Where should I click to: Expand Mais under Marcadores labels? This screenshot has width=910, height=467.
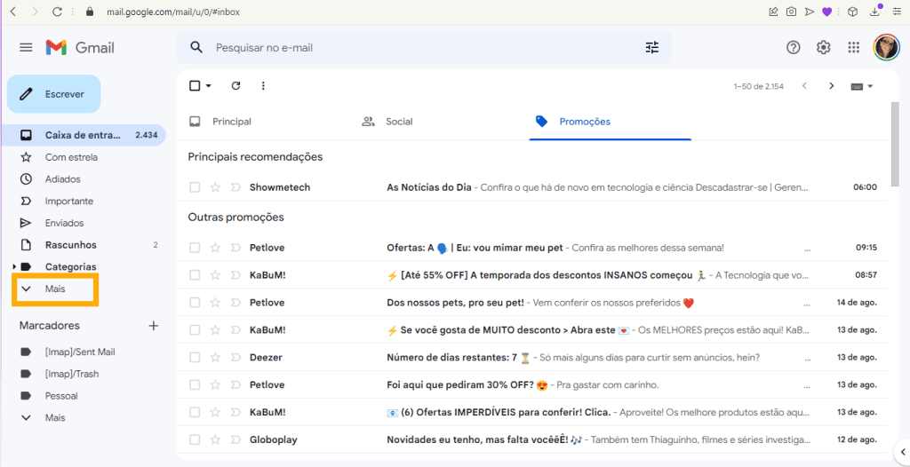tap(55, 417)
